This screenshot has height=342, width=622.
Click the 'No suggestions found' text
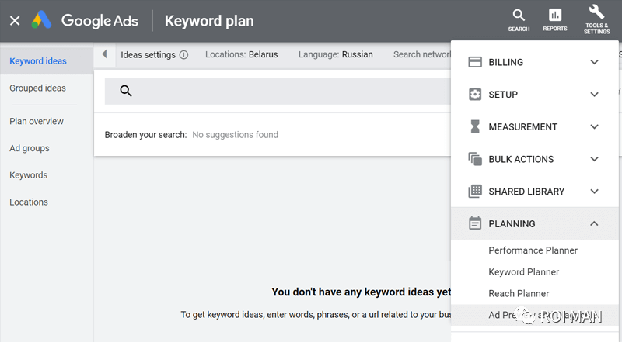236,135
